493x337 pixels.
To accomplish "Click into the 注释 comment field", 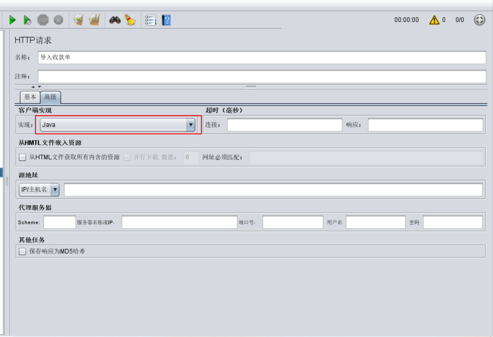I will (x=262, y=76).
